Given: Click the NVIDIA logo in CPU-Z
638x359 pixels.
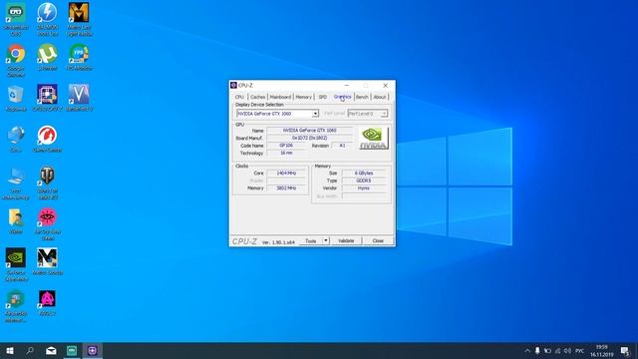Looking at the screenshot, I should [x=374, y=139].
